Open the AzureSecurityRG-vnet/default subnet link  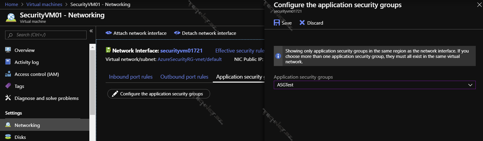[x=189, y=59]
